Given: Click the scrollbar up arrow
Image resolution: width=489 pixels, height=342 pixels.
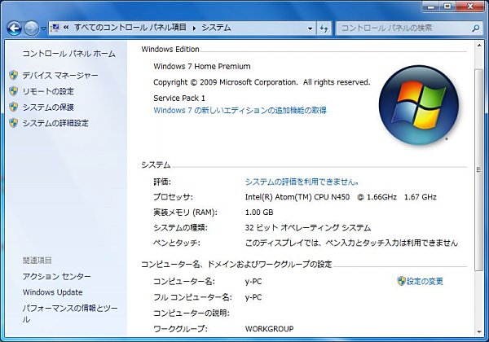Looking at the screenshot, I should coord(478,46).
